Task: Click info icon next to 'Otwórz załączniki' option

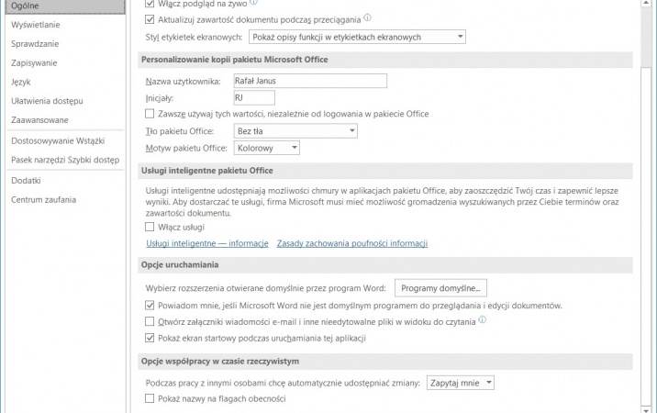Action: point(483,320)
